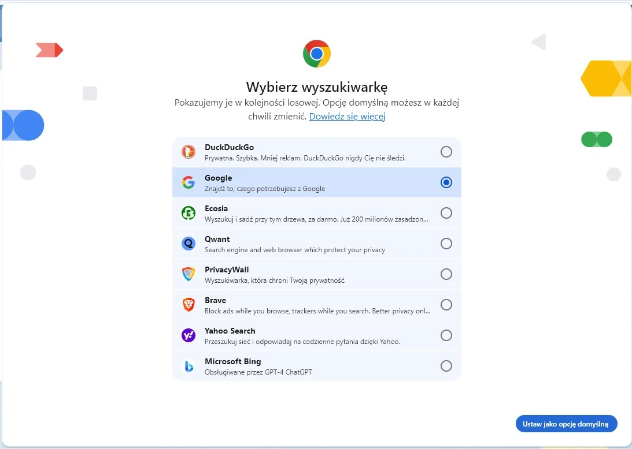This screenshot has width=632, height=449.
Task: Click the Qwant logo icon
Action: tap(188, 243)
